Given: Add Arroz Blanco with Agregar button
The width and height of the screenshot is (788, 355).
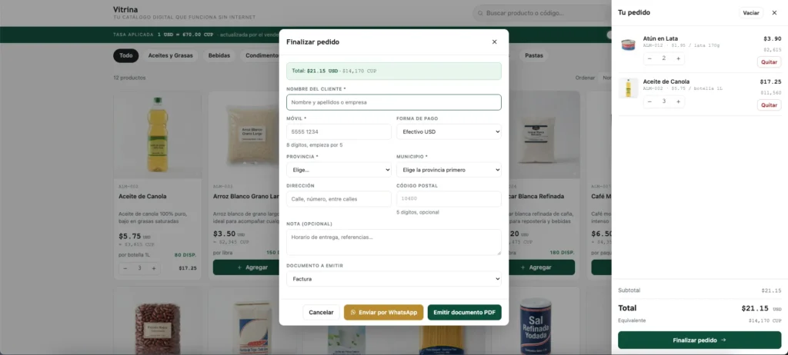Looking at the screenshot, I should tap(246, 267).
